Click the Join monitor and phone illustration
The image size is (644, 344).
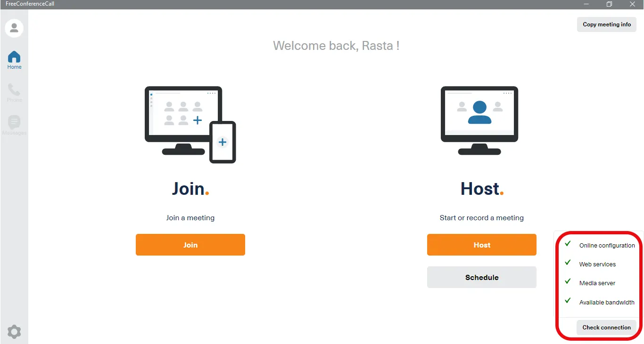190,124
